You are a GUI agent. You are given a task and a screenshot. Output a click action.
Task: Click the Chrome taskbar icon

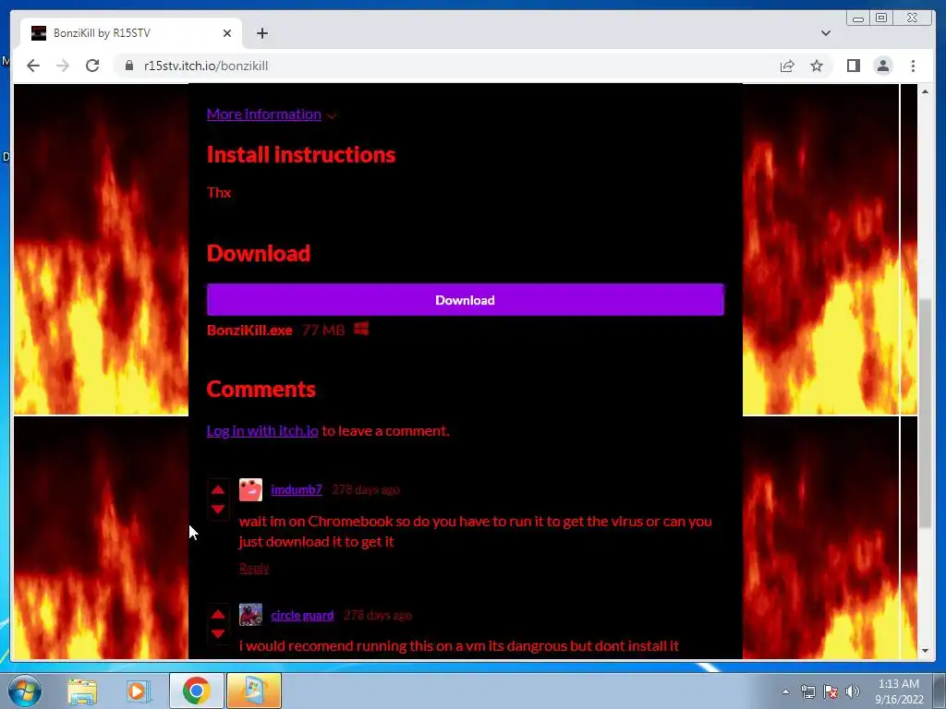196,691
